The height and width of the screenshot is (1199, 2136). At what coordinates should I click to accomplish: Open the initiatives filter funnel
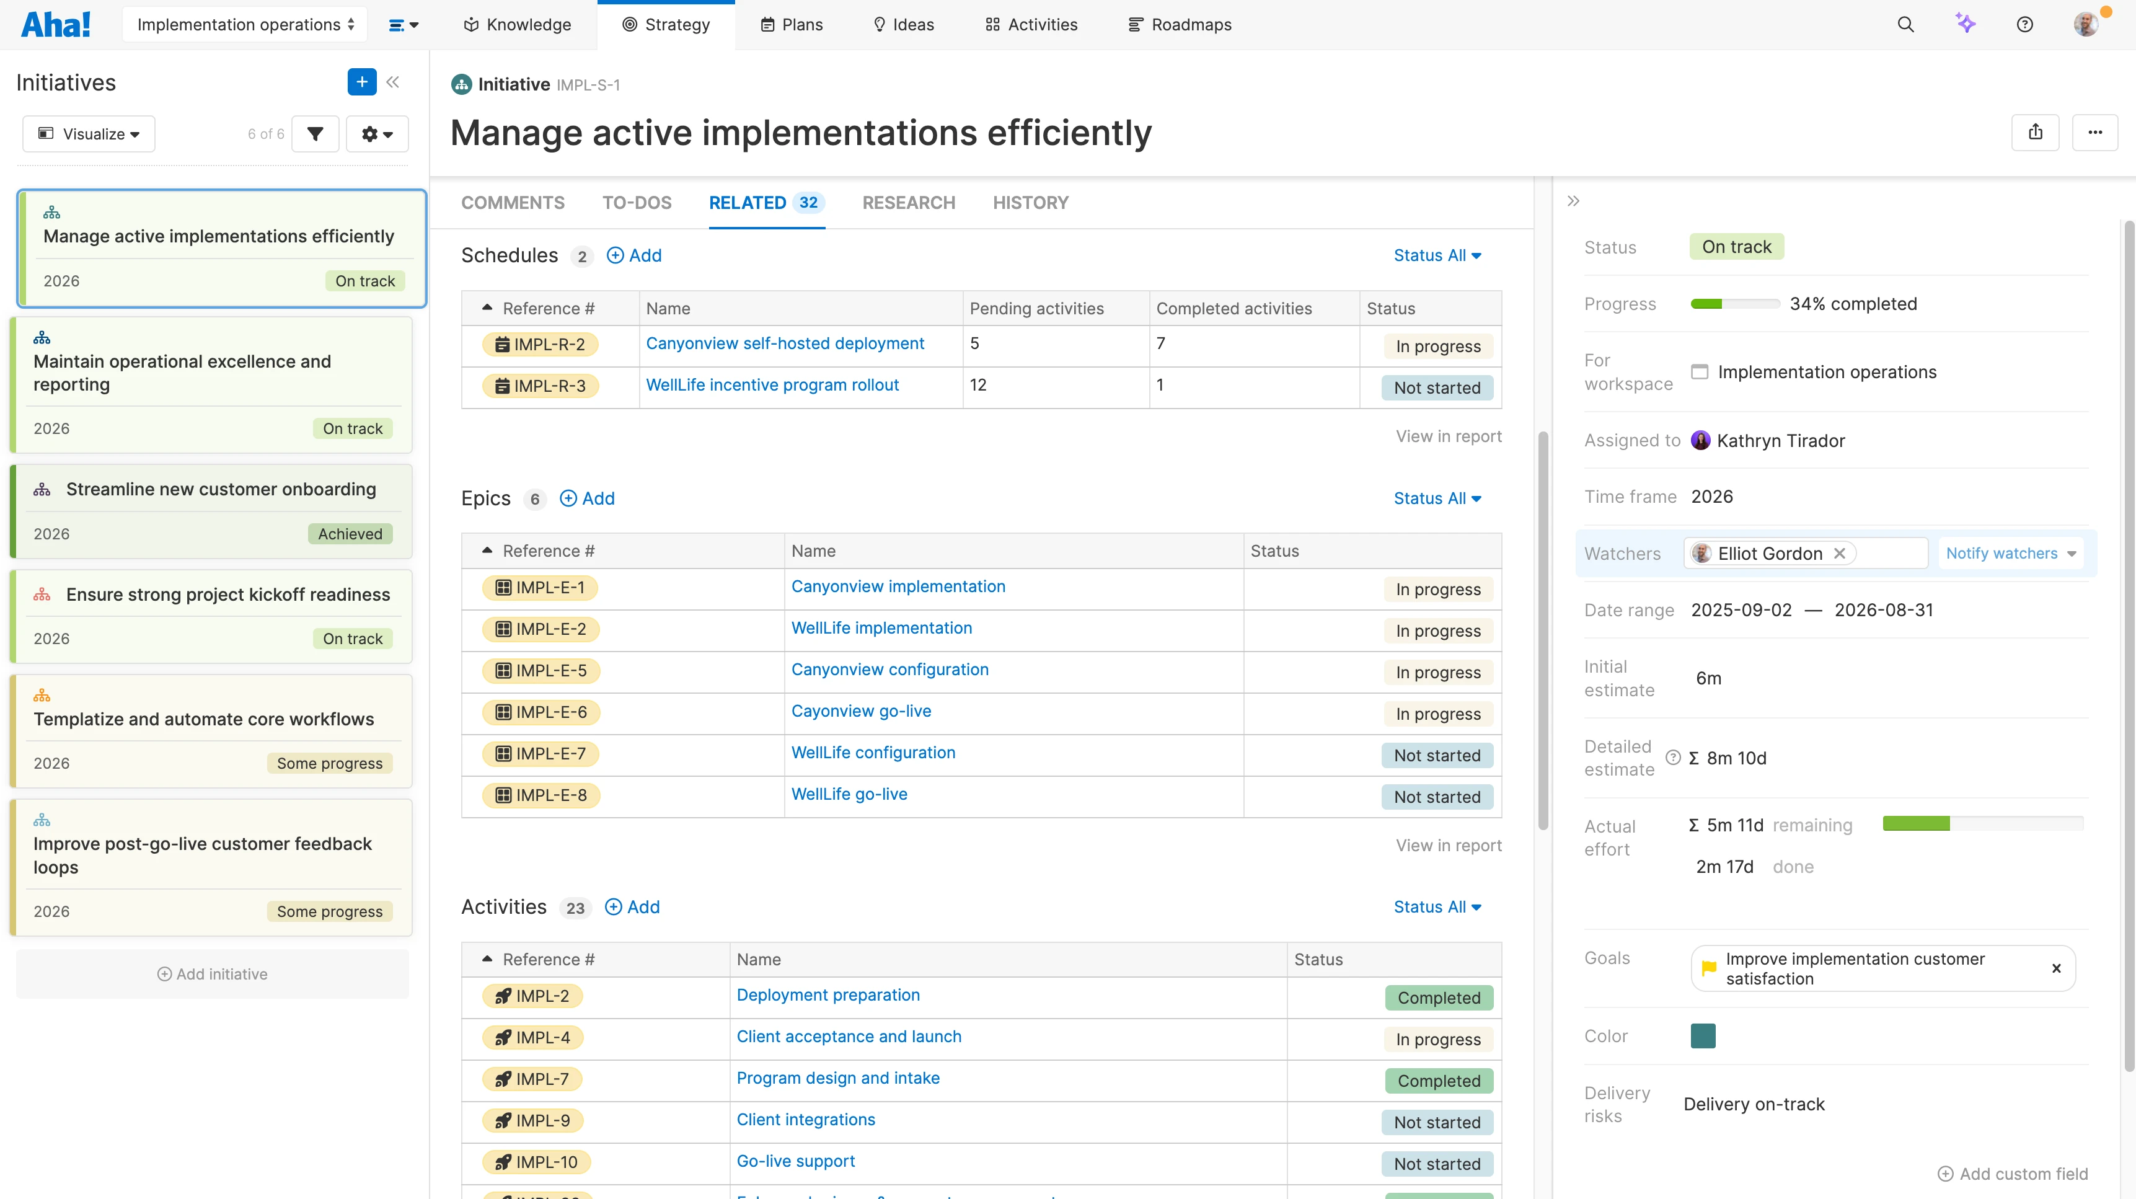coord(315,133)
